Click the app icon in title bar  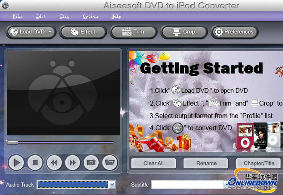5,5
